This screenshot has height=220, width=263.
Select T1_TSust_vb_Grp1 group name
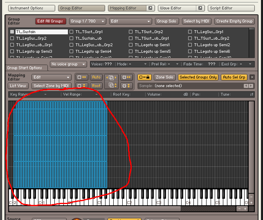tap(152, 38)
